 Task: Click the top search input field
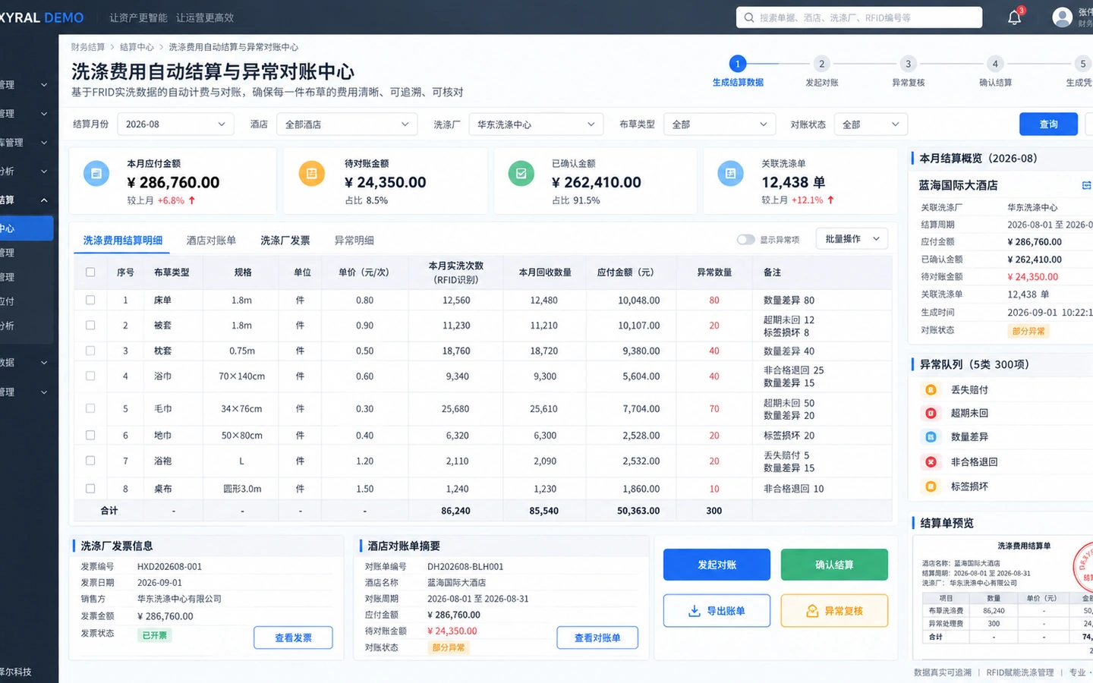[859, 17]
